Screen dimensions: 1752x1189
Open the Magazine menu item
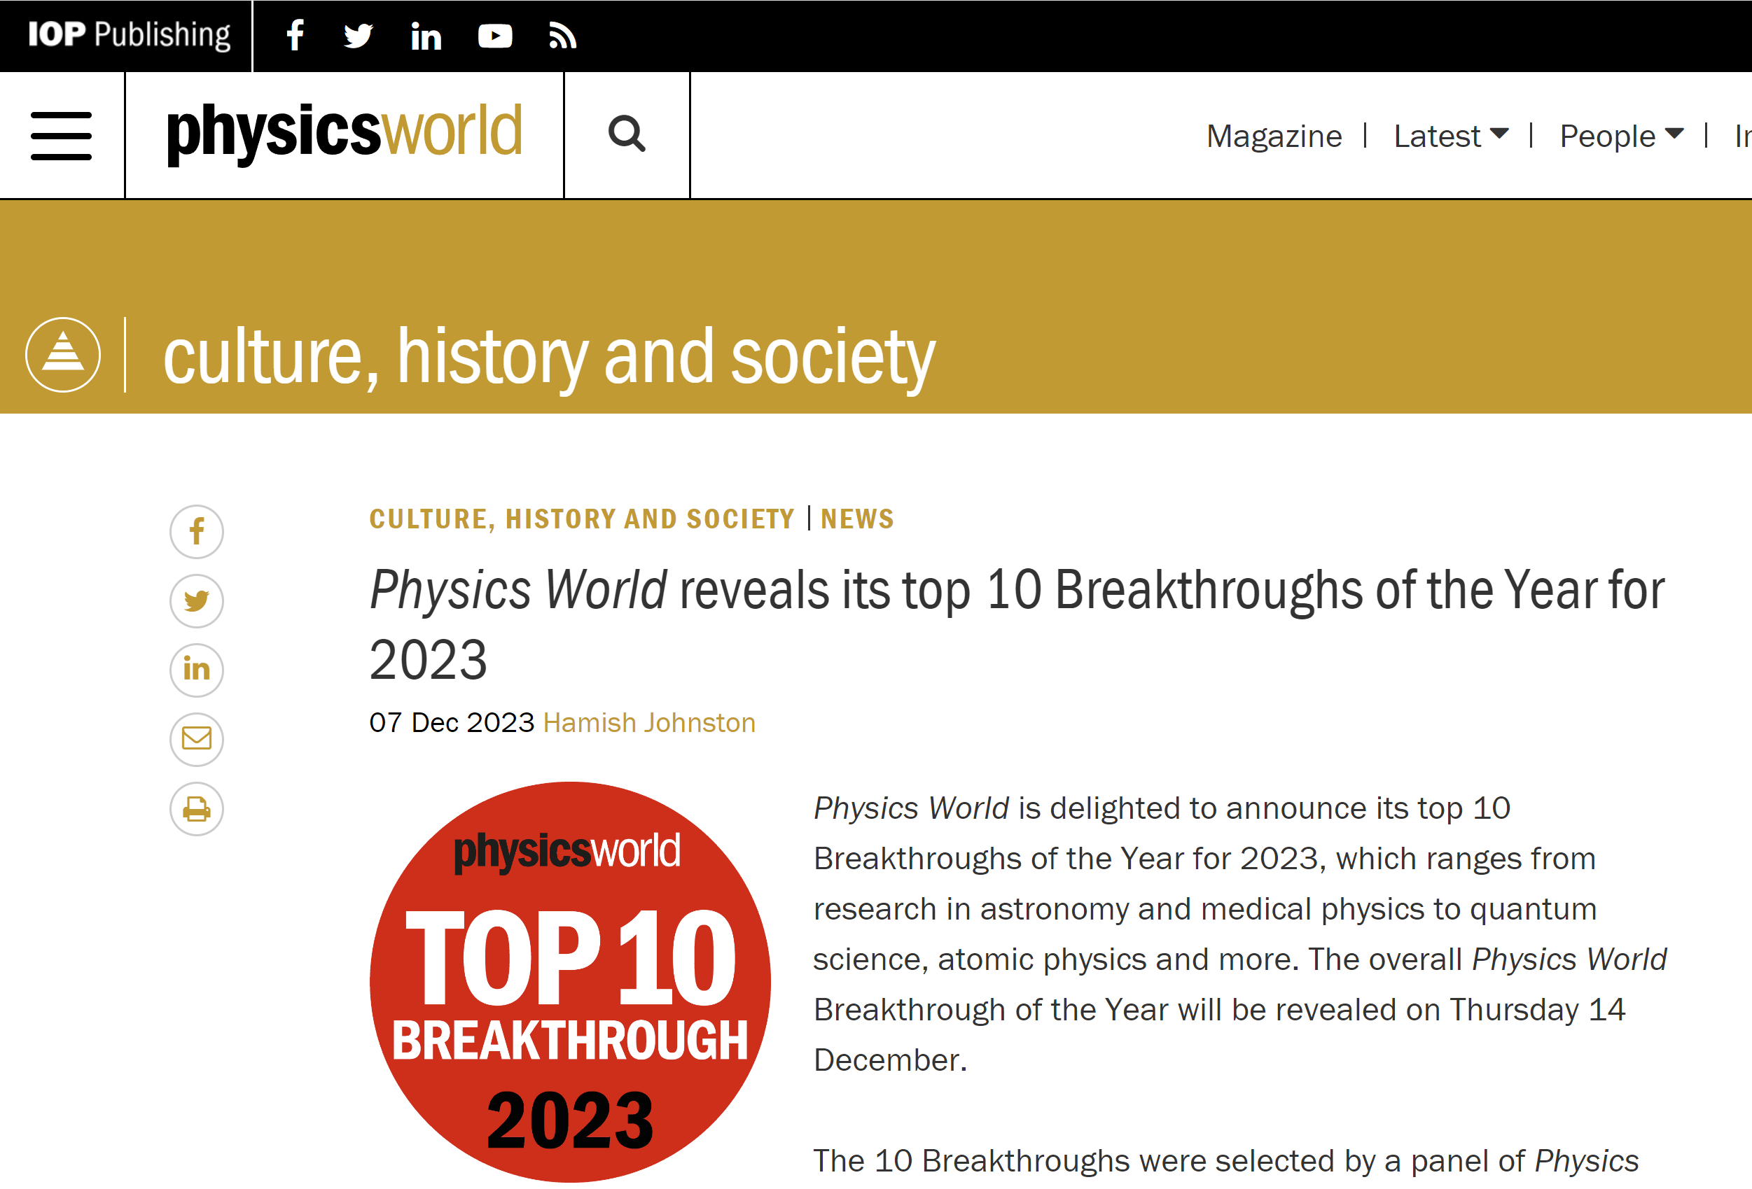pyautogui.click(x=1274, y=136)
